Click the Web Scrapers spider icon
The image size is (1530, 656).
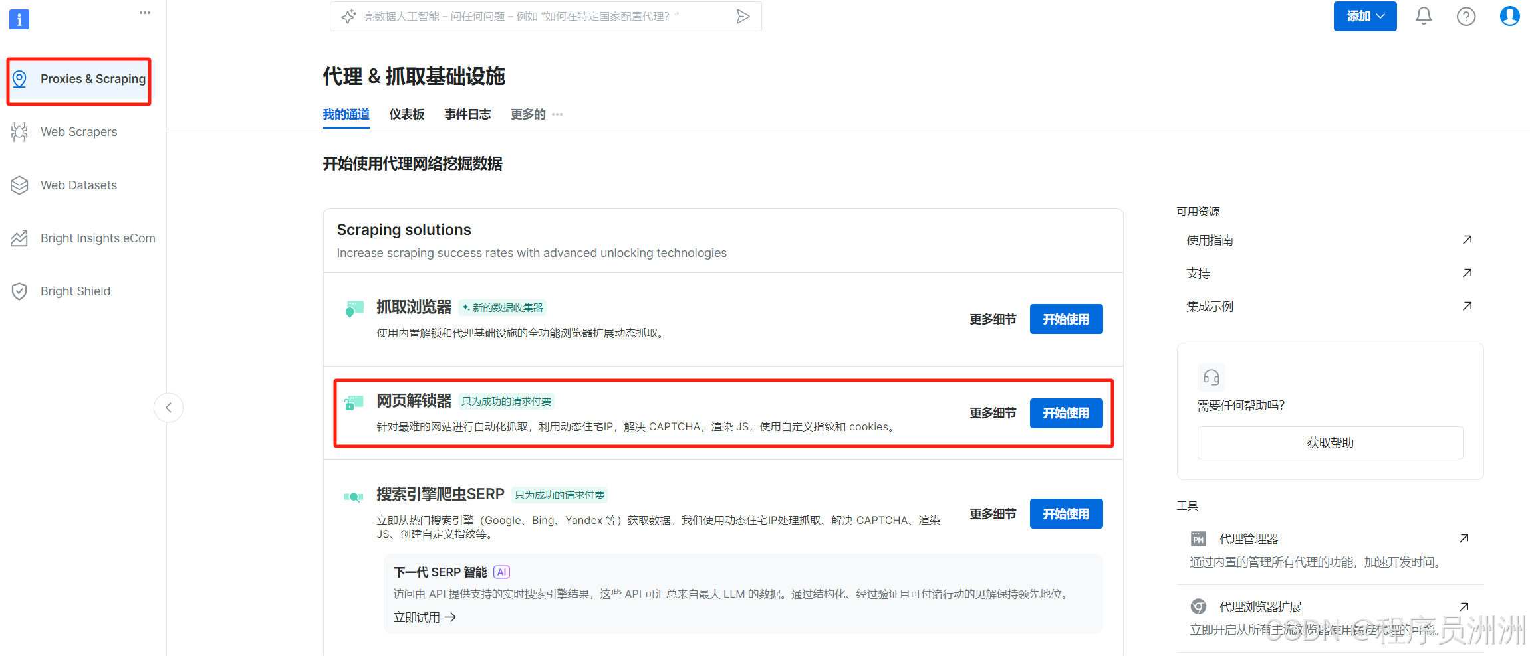[x=19, y=132]
